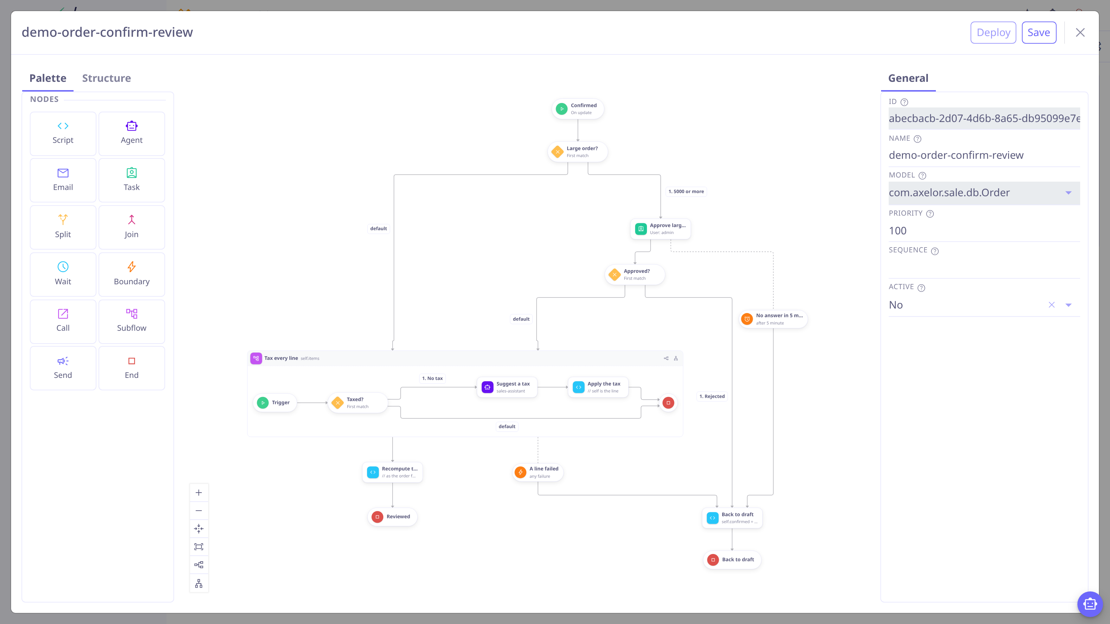Open help for the NAME field

coord(917,139)
